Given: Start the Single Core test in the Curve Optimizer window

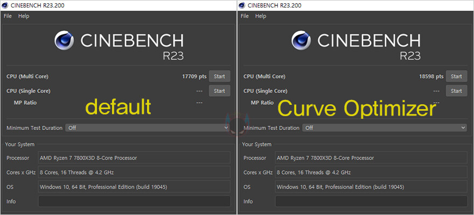Looking at the screenshot, I should coord(456,91).
